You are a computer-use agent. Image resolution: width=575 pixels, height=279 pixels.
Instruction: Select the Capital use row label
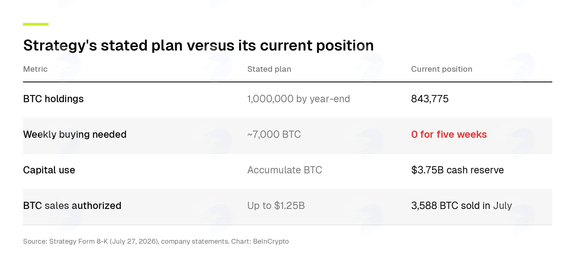(x=49, y=170)
